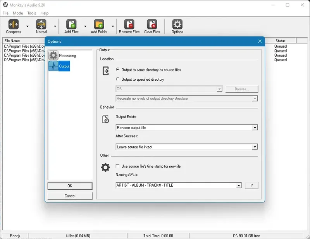This screenshot has width=310, height=239.
Task: Click the Monkey's Audio title bar logo
Action: [x=5, y=5]
